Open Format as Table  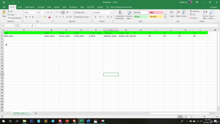(129, 15)
